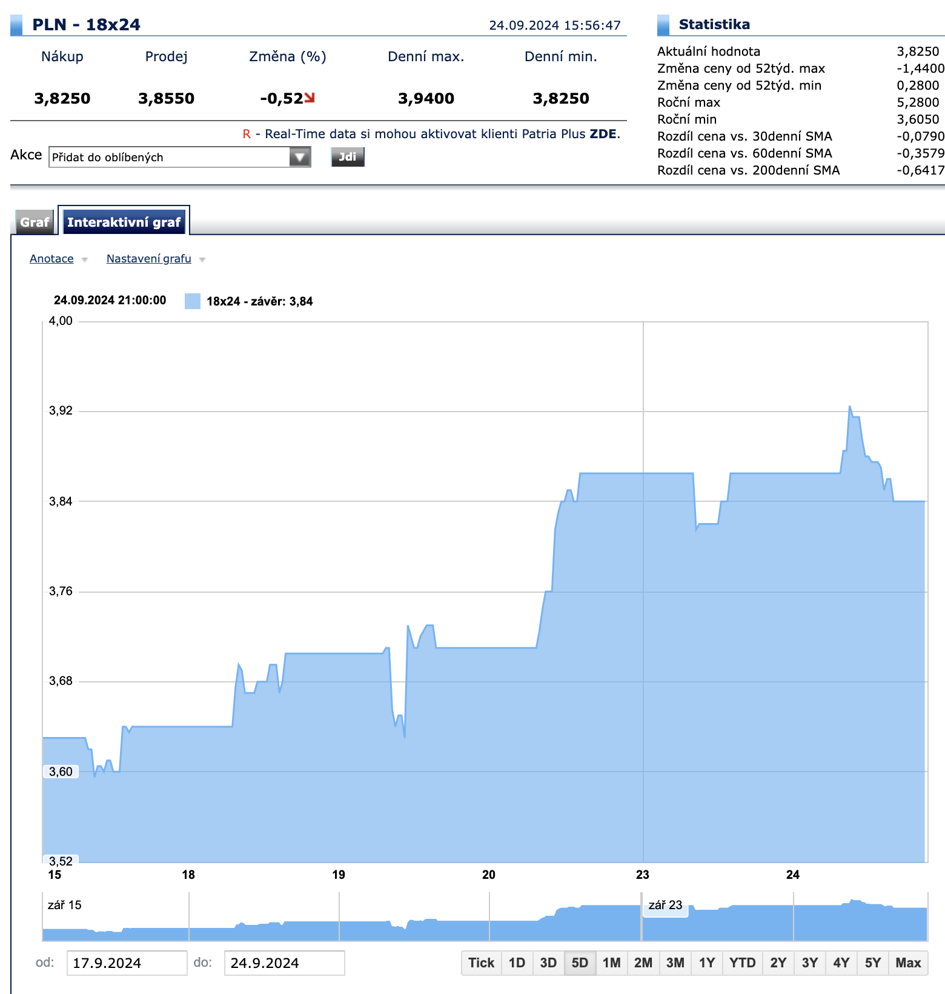Show year-to-date with YTD button
The image size is (945, 994).
tap(742, 963)
